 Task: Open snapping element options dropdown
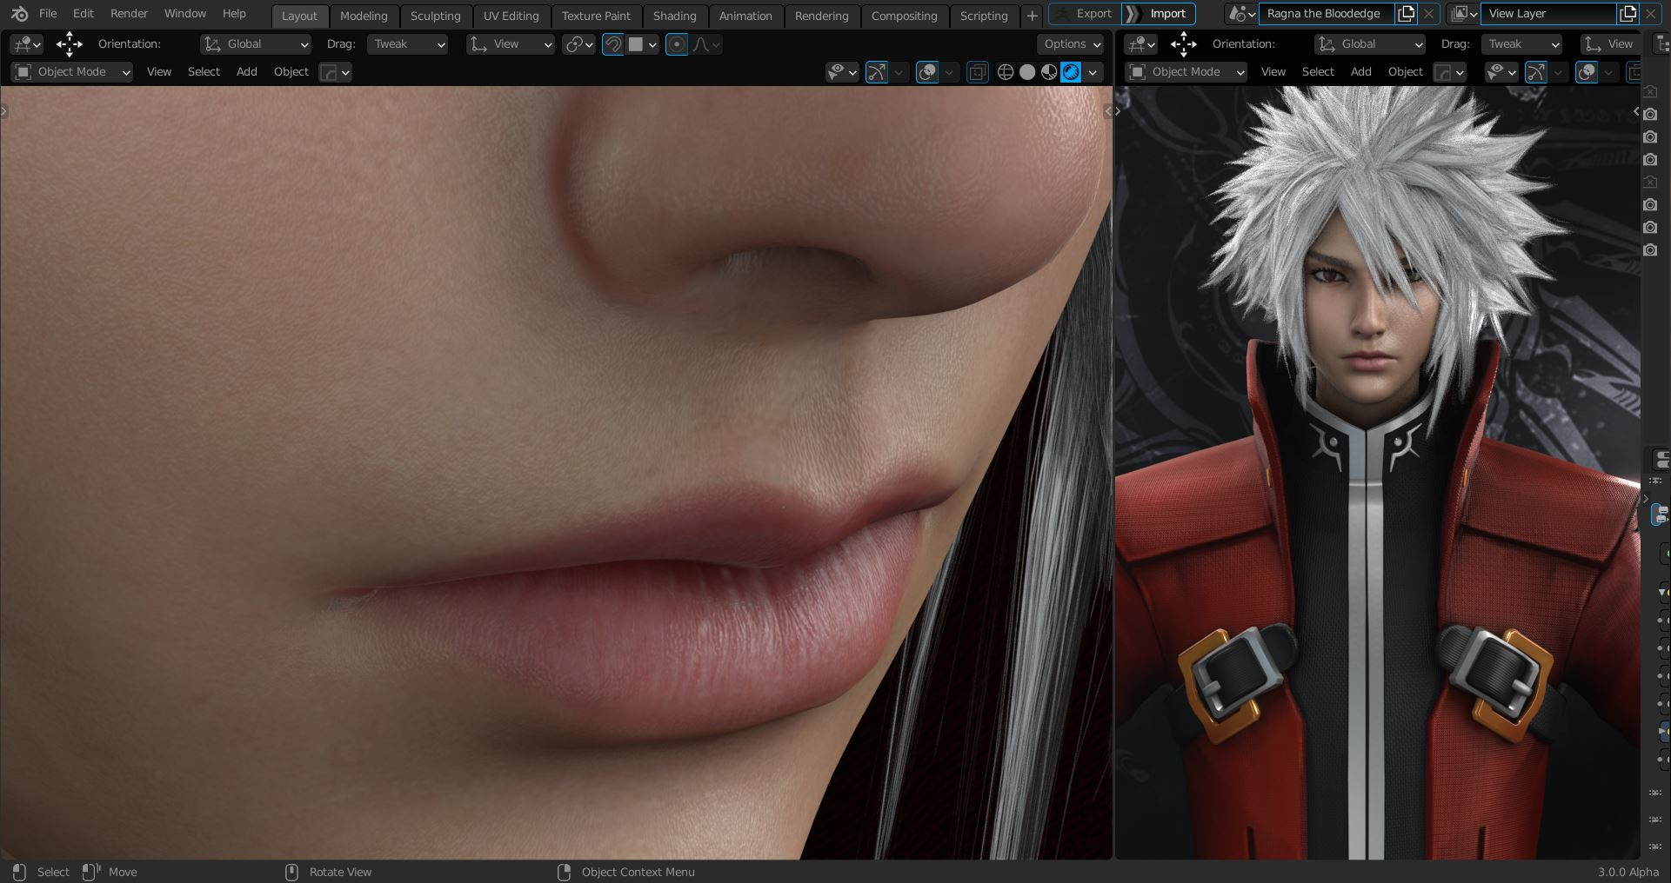[x=643, y=44]
